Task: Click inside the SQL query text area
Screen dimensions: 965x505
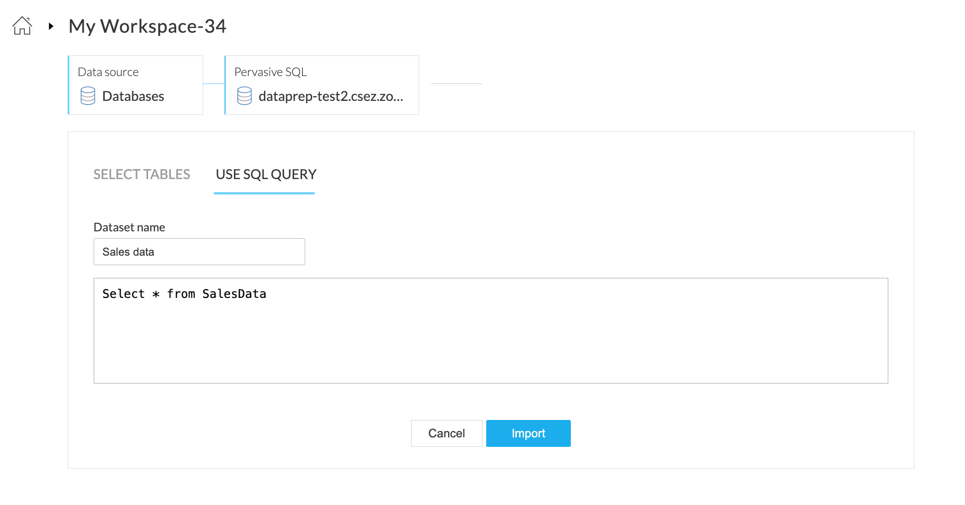Action: pyautogui.click(x=491, y=331)
